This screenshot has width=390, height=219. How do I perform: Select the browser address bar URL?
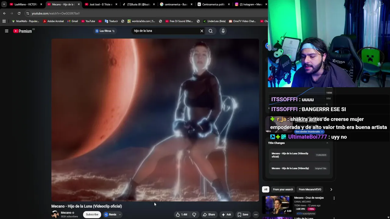click(x=56, y=13)
